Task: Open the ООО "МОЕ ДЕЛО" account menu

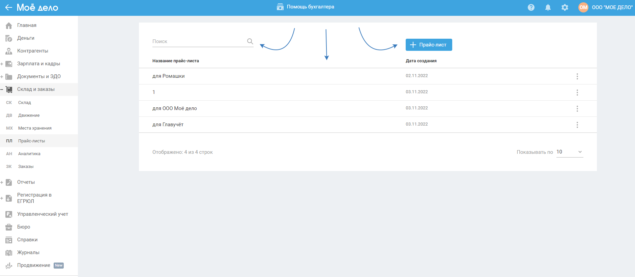Action: 612,7
